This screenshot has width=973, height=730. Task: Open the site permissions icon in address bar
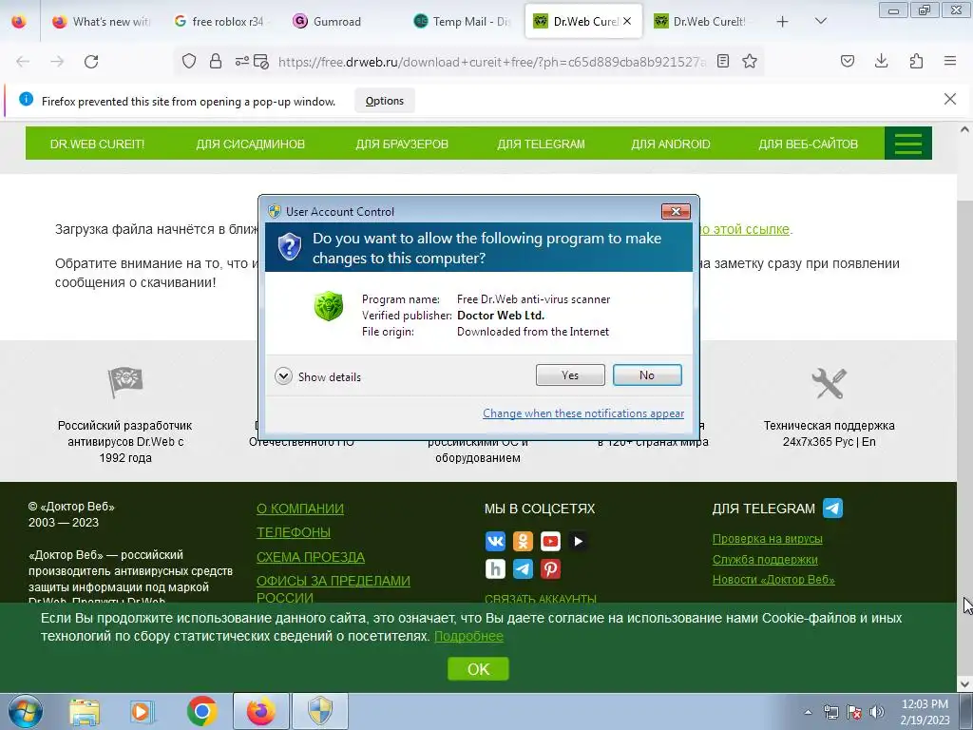coord(241,61)
